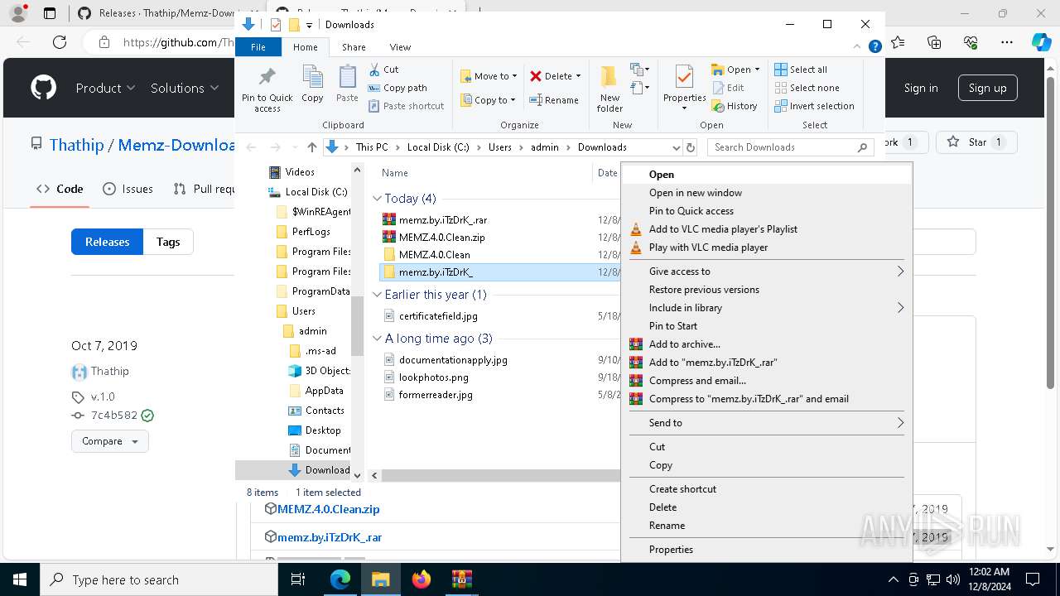Choose Add to archive... in context menu
The height and width of the screenshot is (596, 1060).
point(767,344)
